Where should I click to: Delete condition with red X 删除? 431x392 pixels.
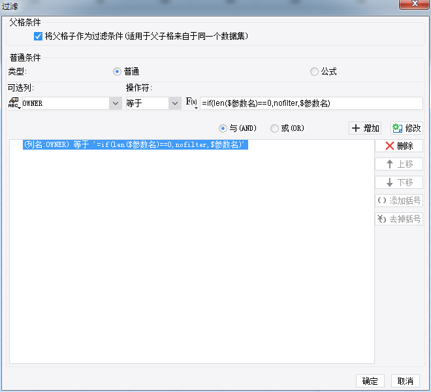pyautogui.click(x=399, y=146)
